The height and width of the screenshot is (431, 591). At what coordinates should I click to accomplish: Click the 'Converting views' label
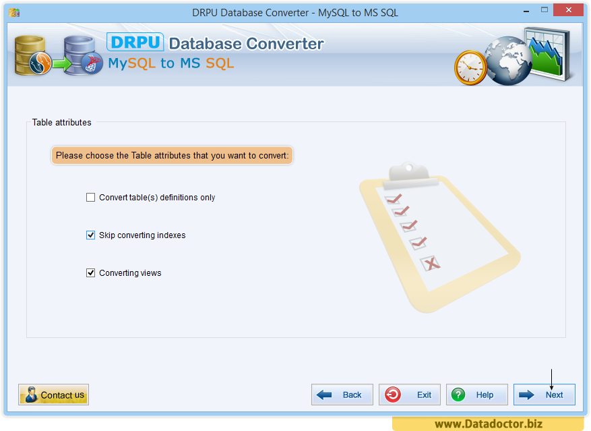click(130, 273)
